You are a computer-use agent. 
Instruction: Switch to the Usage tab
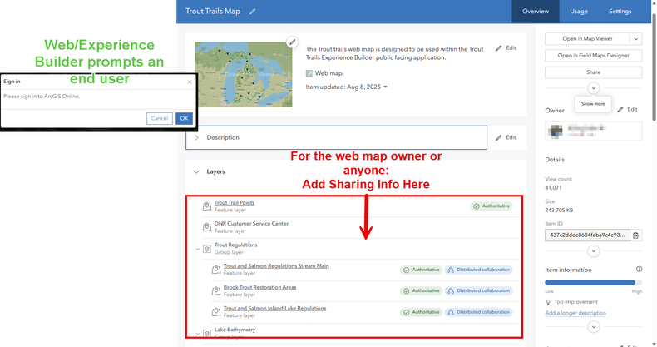point(579,12)
